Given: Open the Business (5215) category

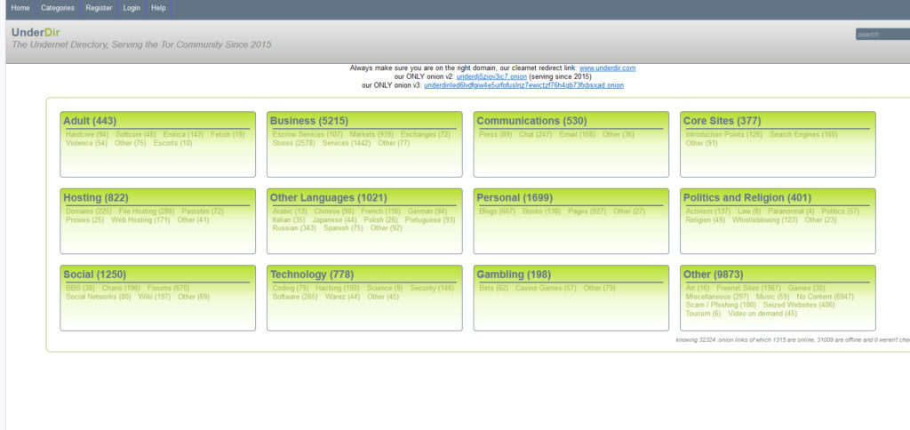Looking at the screenshot, I should [x=308, y=121].
